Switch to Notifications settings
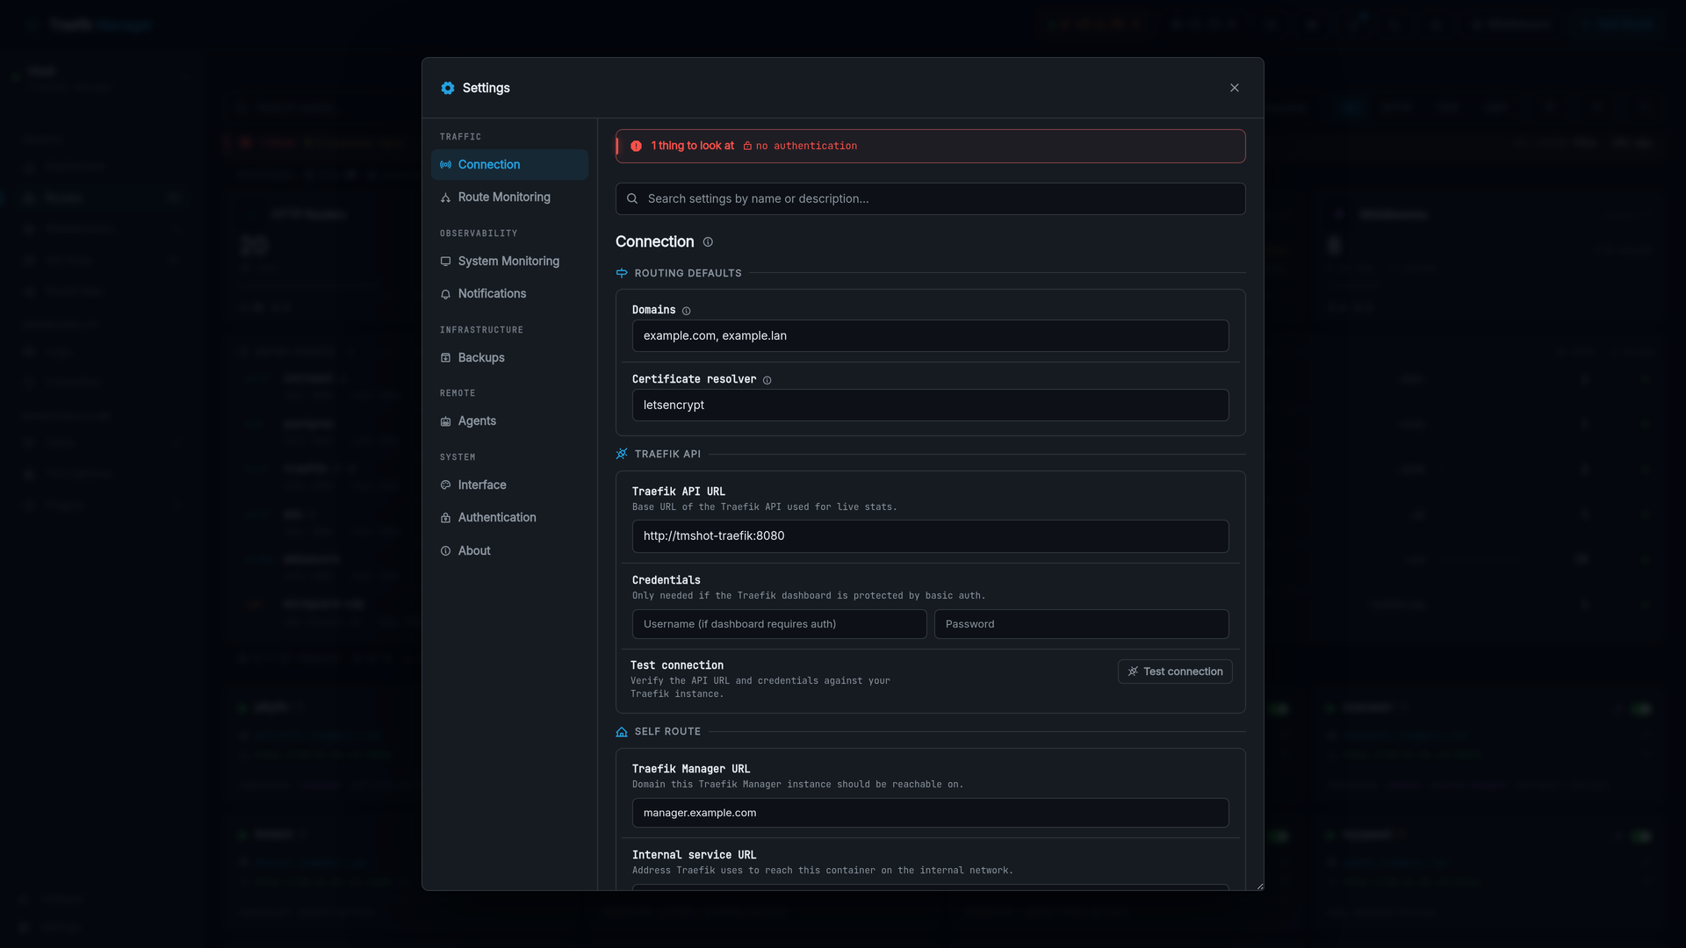Viewport: 1686px width, 948px height. 509,294
